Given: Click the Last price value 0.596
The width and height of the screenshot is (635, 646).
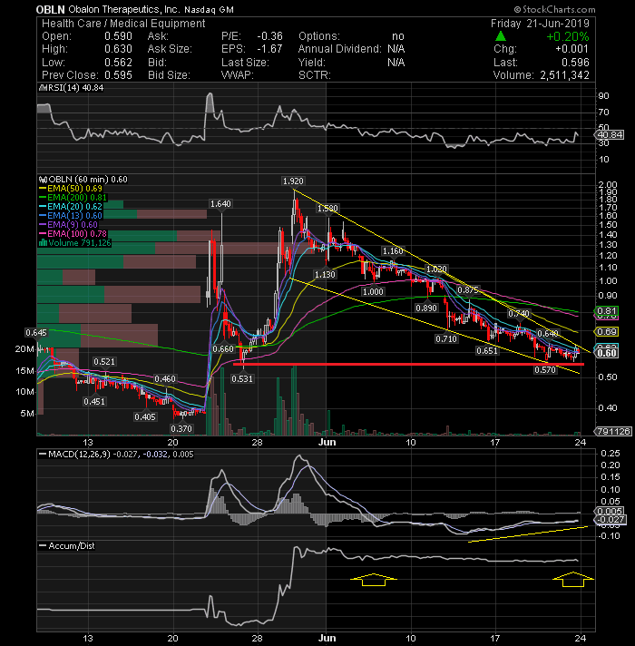Looking at the screenshot, I should click(576, 63).
